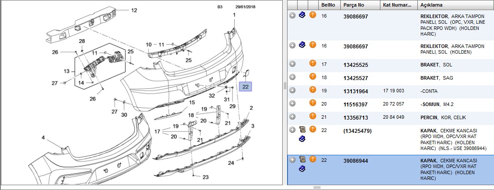Image resolution: width=494 pixels, height=190 pixels.
Task: Click the note scroll icon for part 39086944
Action: [x=302, y=159]
